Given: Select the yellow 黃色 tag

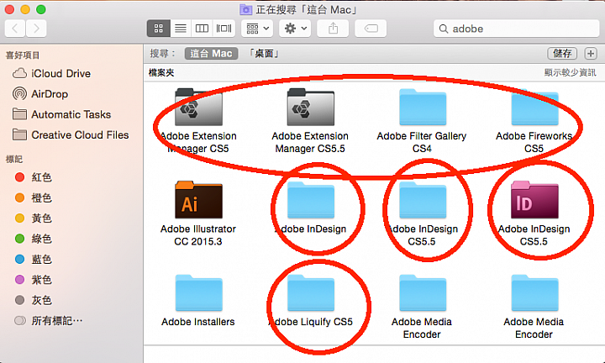Looking at the screenshot, I should (x=33, y=218).
